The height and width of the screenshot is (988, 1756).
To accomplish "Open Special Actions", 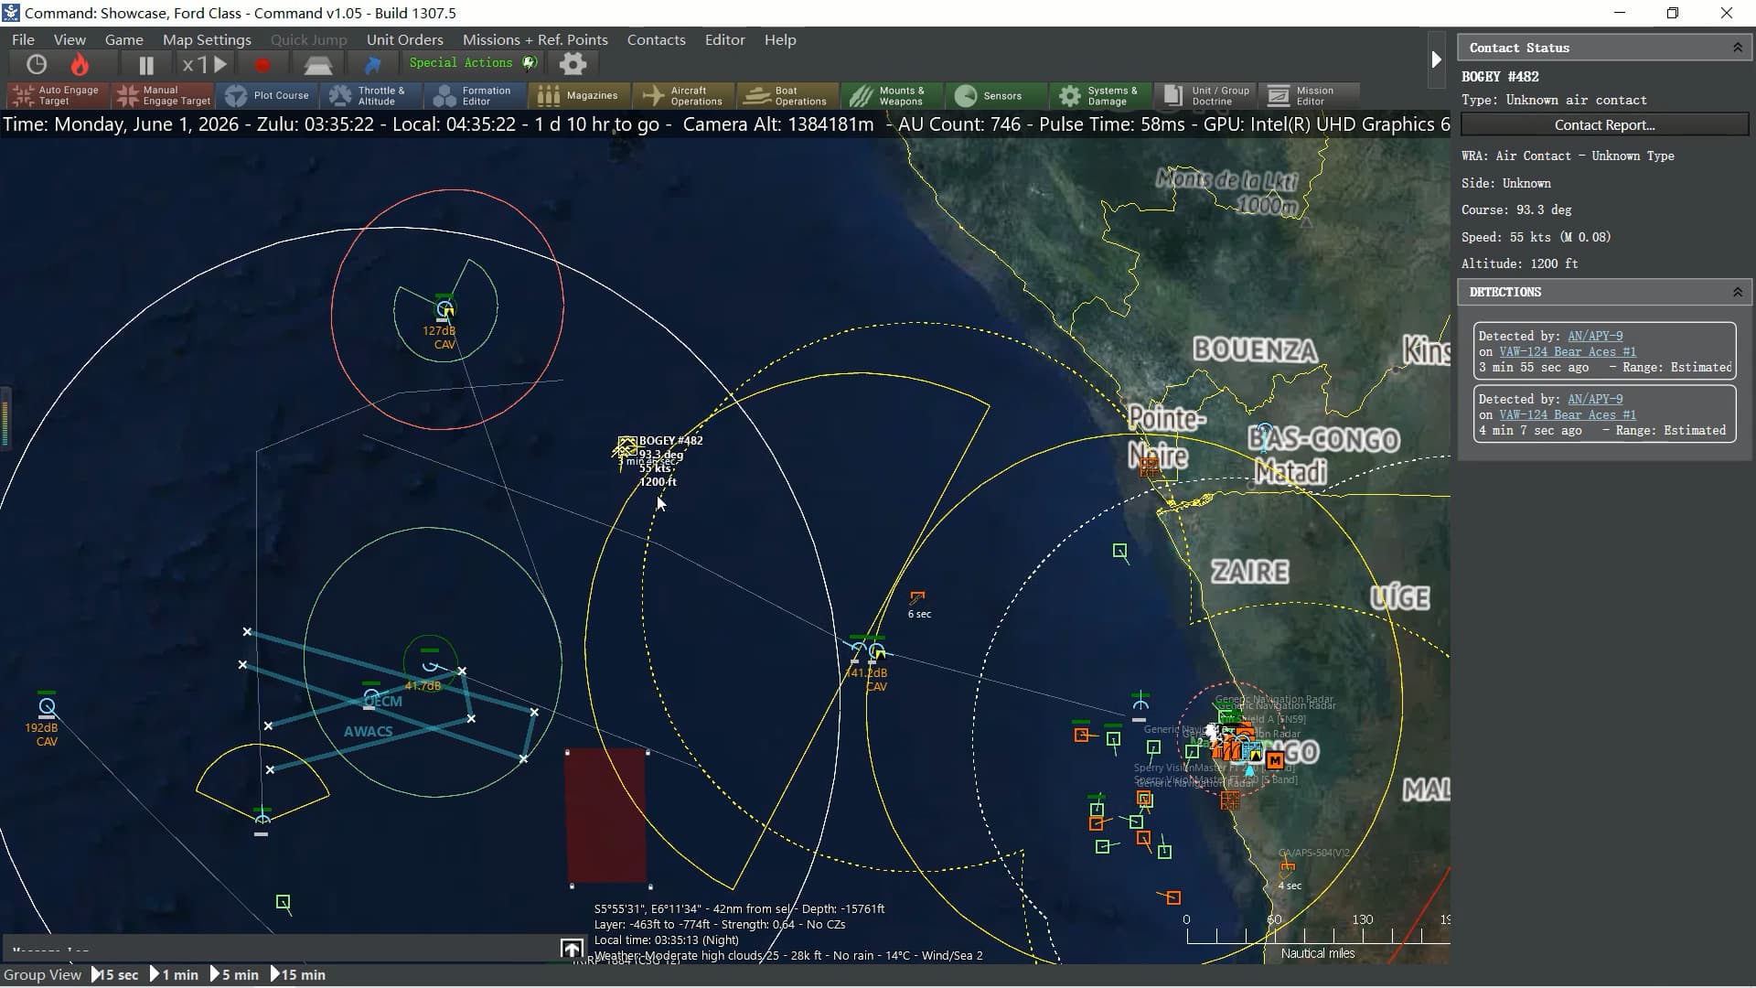I will 472,63.
